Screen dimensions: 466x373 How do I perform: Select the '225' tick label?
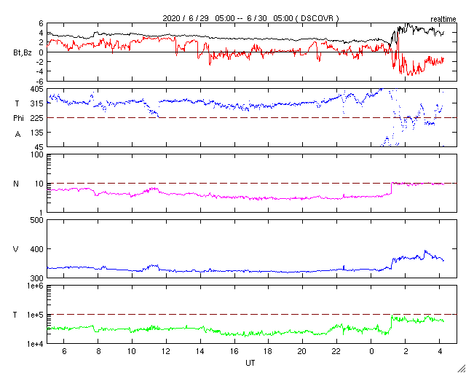[38, 118]
